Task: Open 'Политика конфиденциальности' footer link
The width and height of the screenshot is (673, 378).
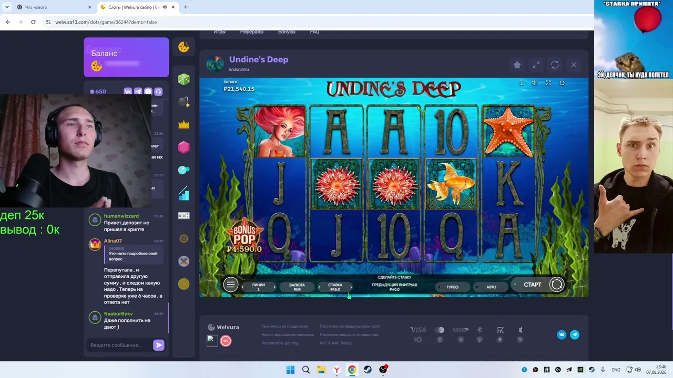Action: [x=350, y=326]
